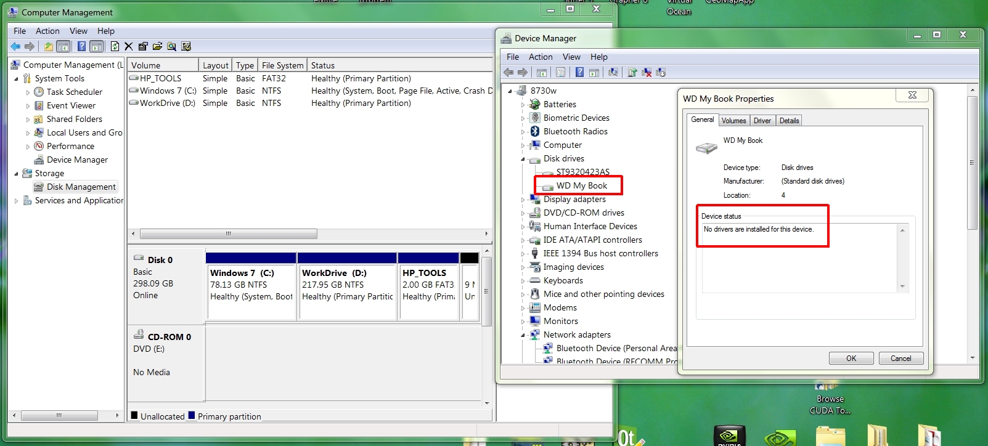Expand Services and Applications node
The width and height of the screenshot is (988, 446).
tap(16, 201)
